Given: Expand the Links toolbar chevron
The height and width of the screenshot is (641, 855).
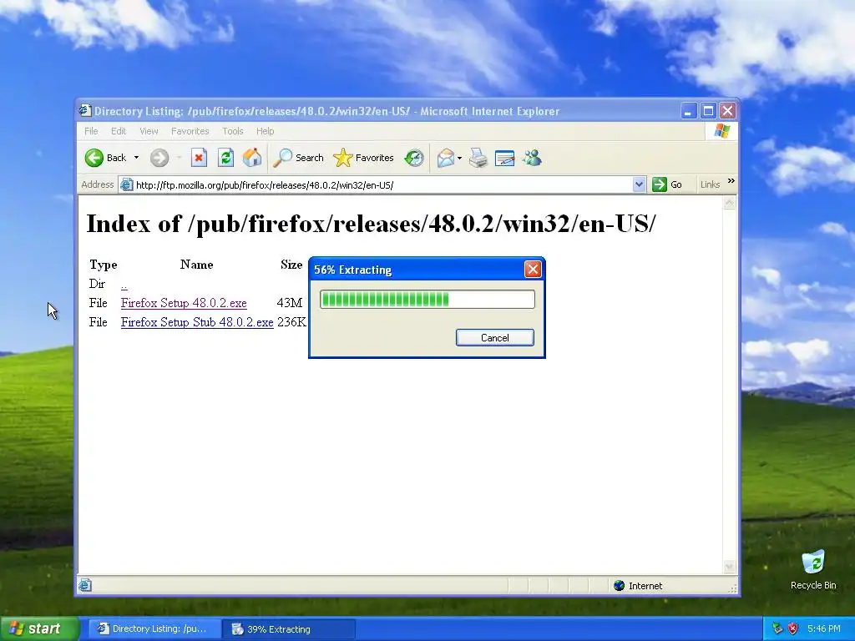Looking at the screenshot, I should coord(731,181).
